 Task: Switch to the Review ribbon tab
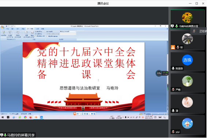point(38,29)
